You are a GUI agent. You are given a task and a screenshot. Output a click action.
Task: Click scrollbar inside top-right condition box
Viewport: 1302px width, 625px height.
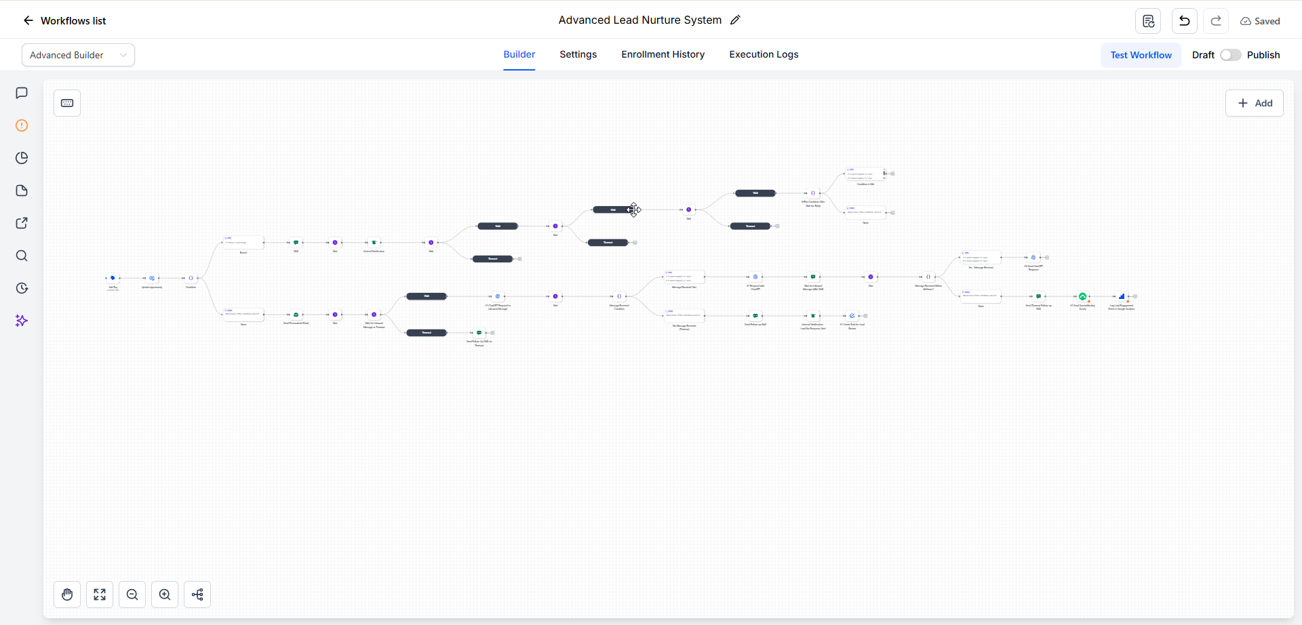pyautogui.click(x=884, y=174)
